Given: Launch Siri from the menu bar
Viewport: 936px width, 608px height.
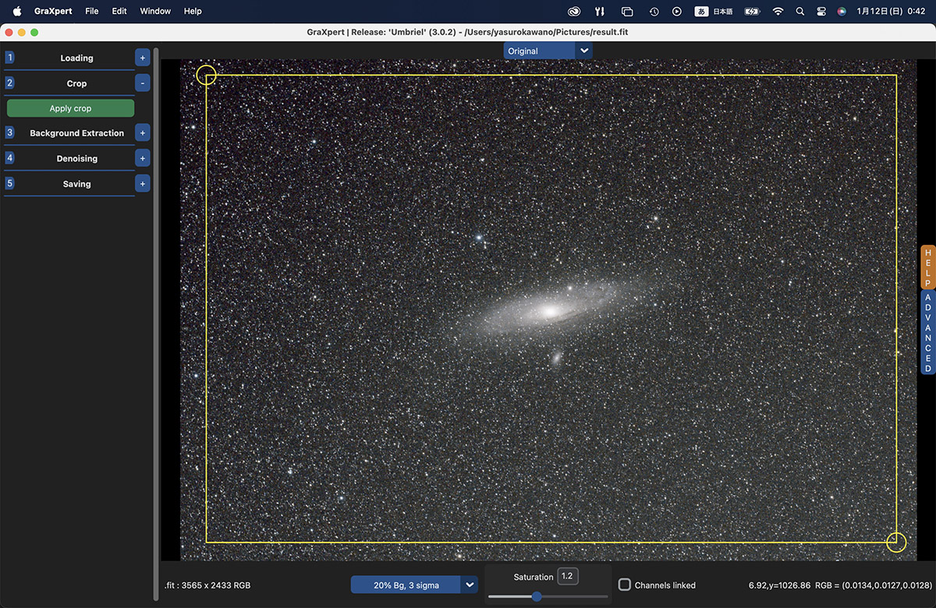Looking at the screenshot, I should click(x=842, y=12).
